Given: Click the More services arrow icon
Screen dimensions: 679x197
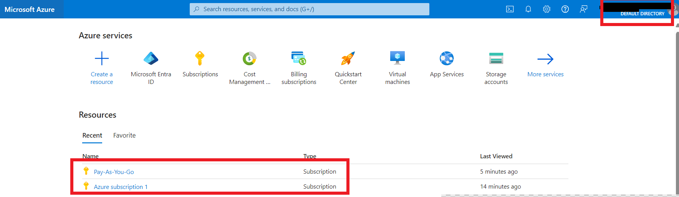Looking at the screenshot, I should click(x=545, y=59).
